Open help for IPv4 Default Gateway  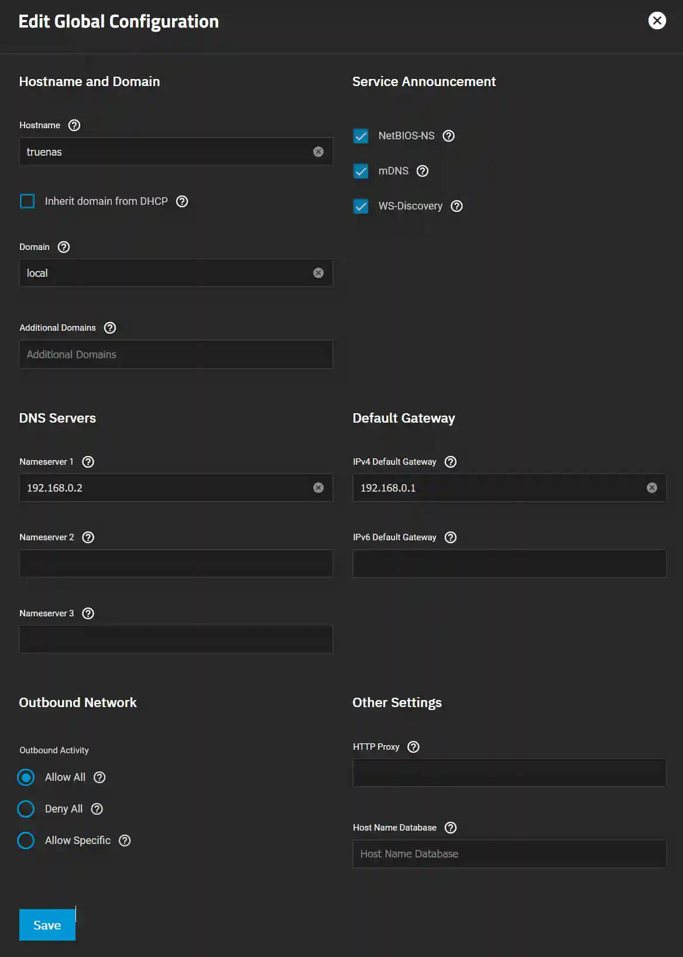pos(451,462)
